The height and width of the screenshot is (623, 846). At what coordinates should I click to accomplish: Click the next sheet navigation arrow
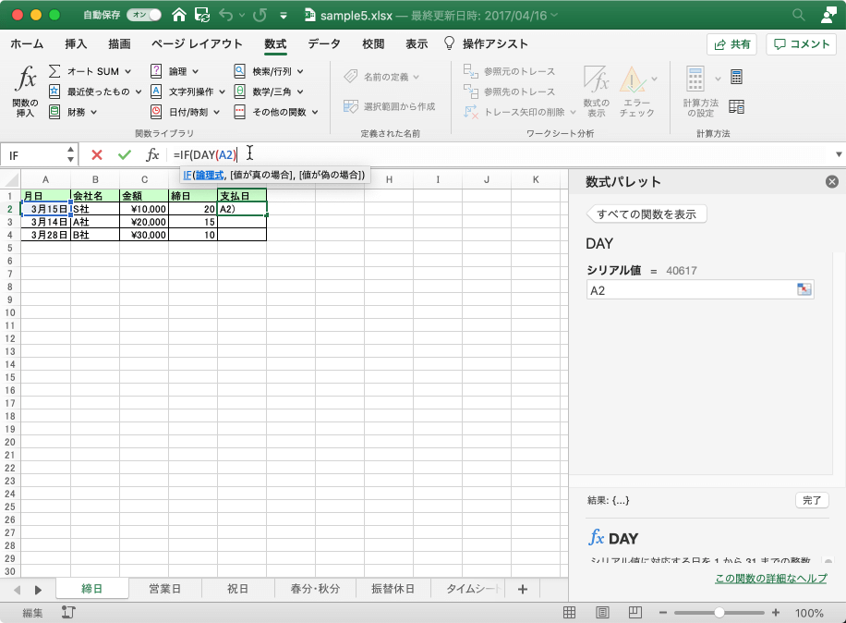tap(38, 590)
